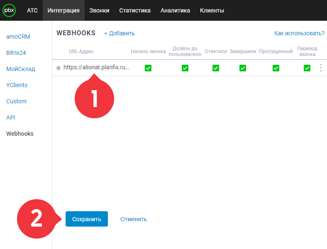This screenshot has height=249, width=327.
Task: Toggle the Пропущенный checkbox
Action: pos(276,68)
